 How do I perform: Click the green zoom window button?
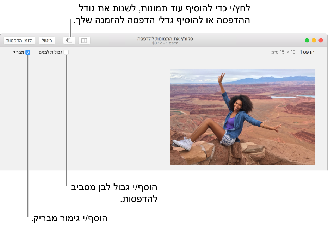[307, 40]
